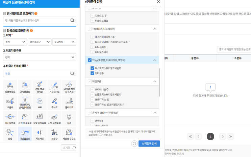Check the 프리베나13주 checkbox
Image resolution: width=251 pixels, height=157 pixels.
tap(92, 89)
